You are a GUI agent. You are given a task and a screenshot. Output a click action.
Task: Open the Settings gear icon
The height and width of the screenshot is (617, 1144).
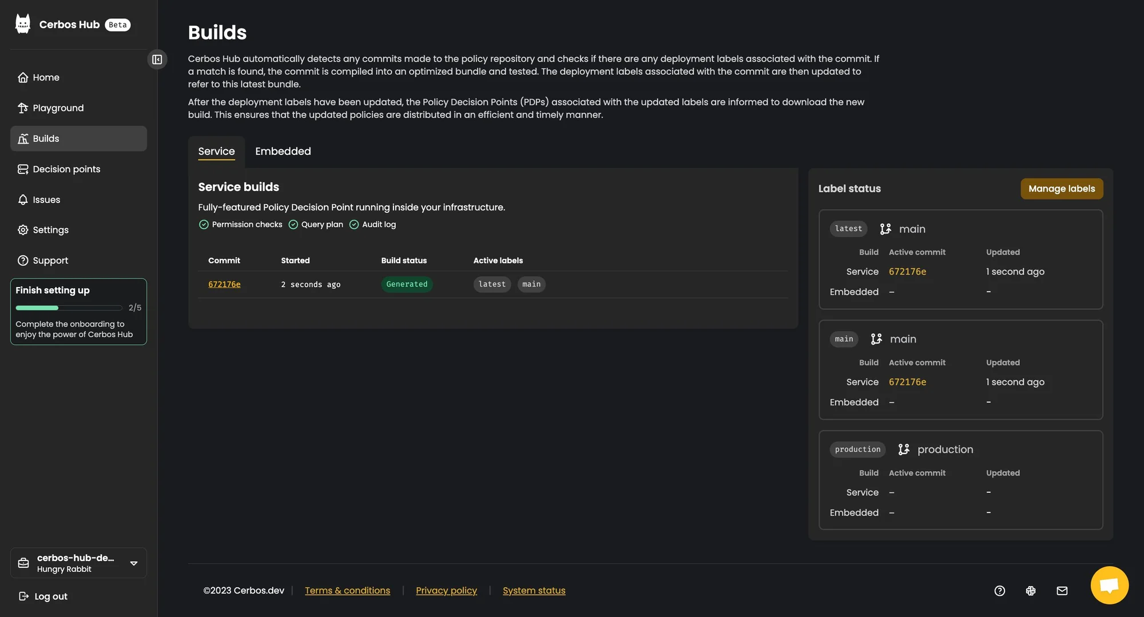click(x=23, y=230)
